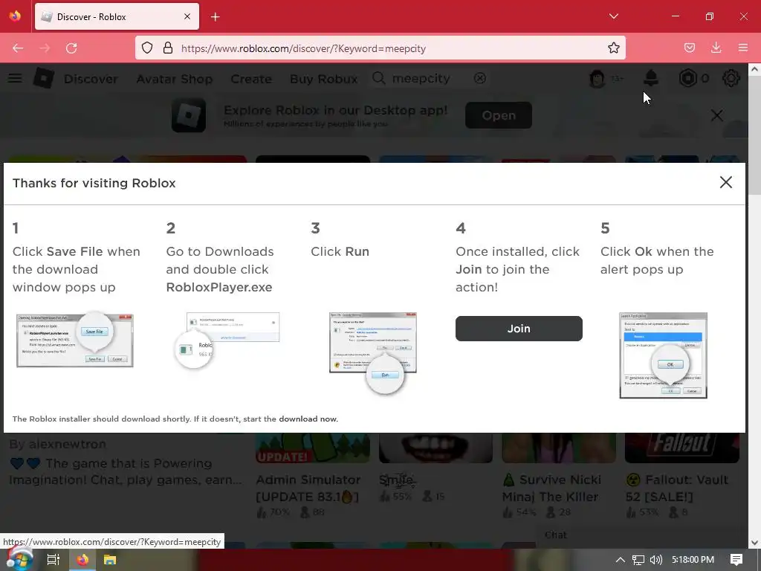The width and height of the screenshot is (761, 571).
Task: Go back to the previous page
Action: pyautogui.click(x=18, y=48)
